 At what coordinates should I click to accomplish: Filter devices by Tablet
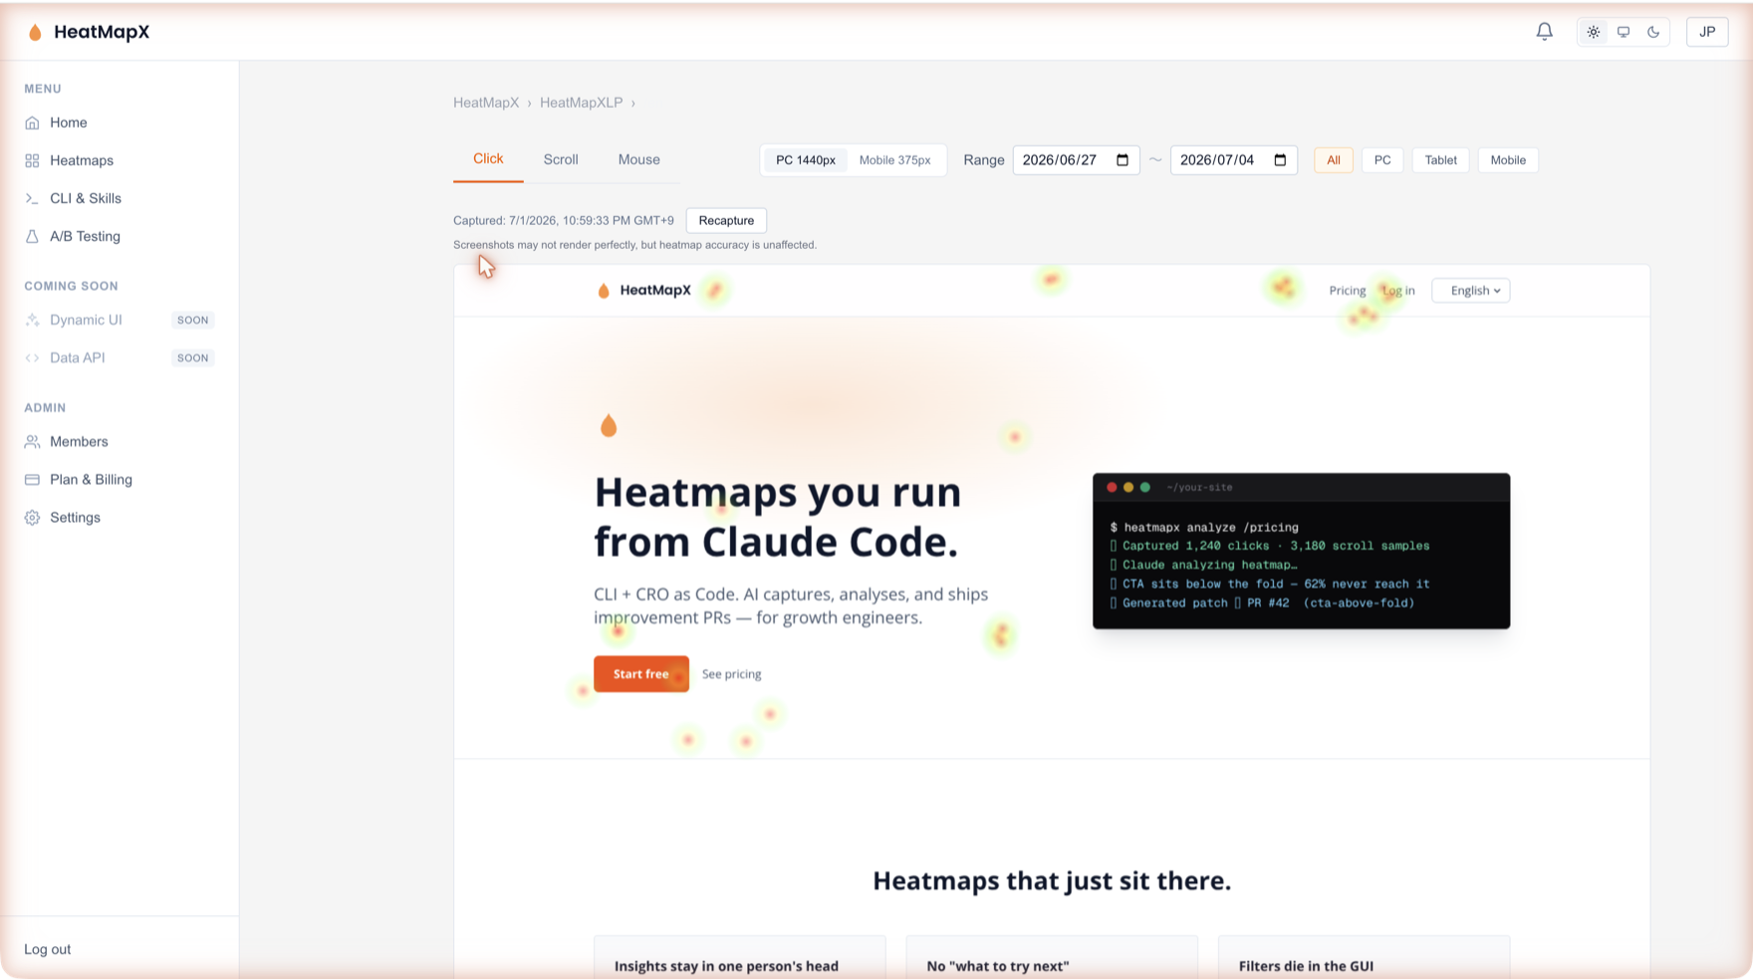[1440, 160]
